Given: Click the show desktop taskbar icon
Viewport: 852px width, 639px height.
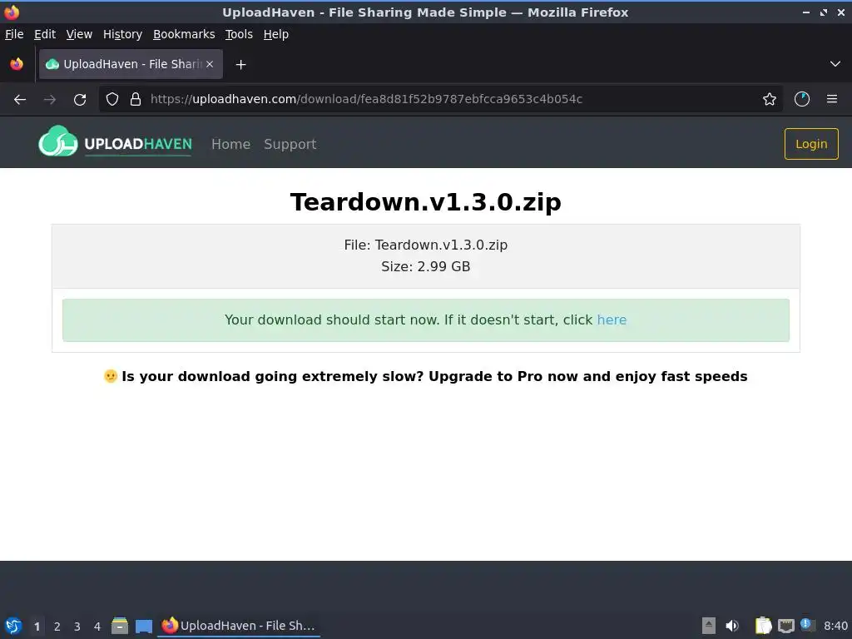Looking at the screenshot, I should tap(143, 626).
